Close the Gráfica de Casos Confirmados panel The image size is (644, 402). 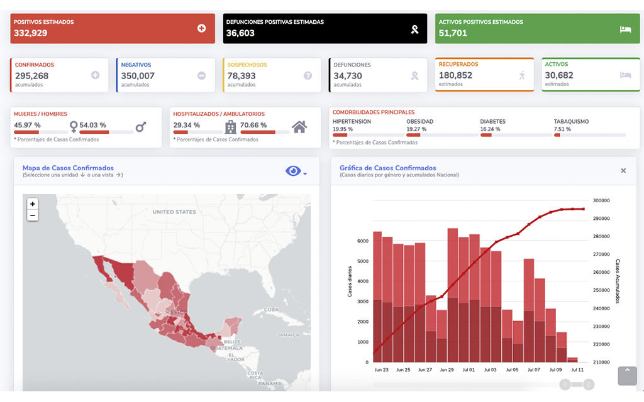pos(623,171)
